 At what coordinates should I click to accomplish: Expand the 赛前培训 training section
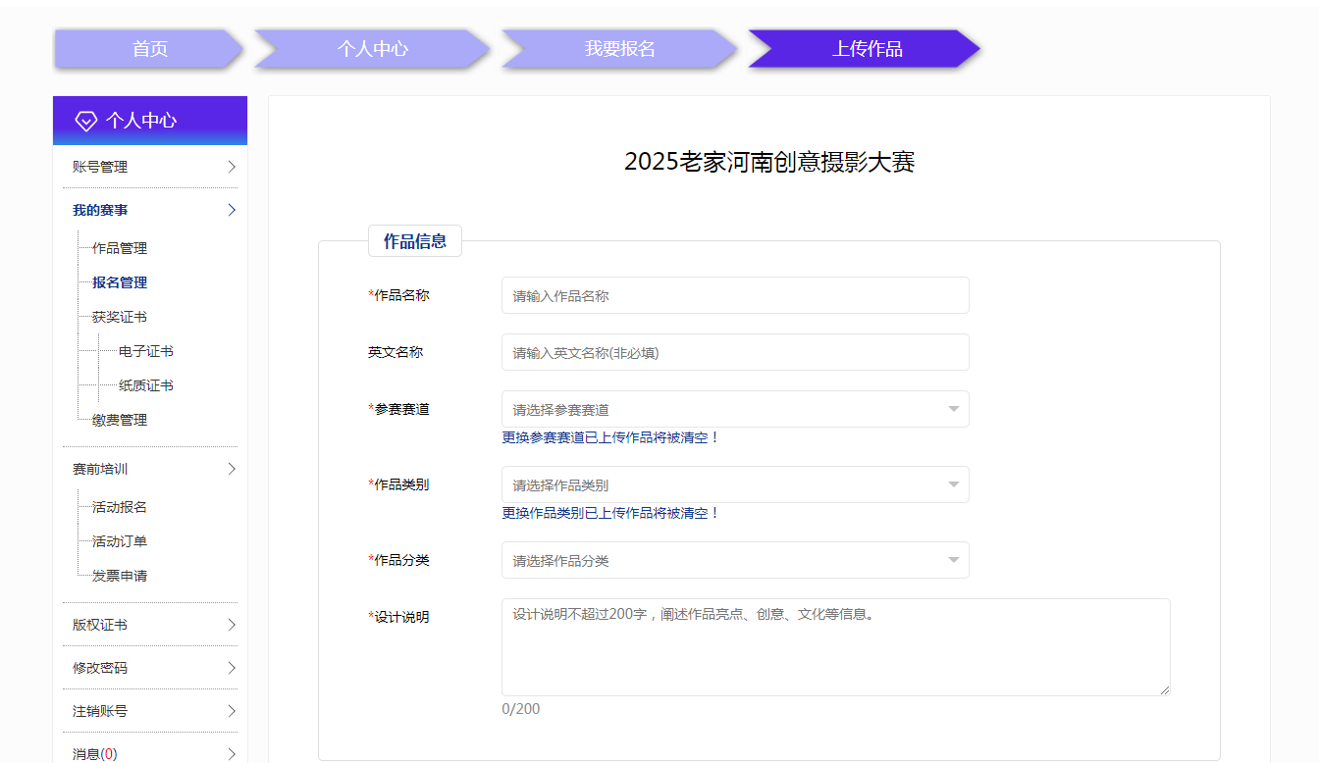point(233,468)
